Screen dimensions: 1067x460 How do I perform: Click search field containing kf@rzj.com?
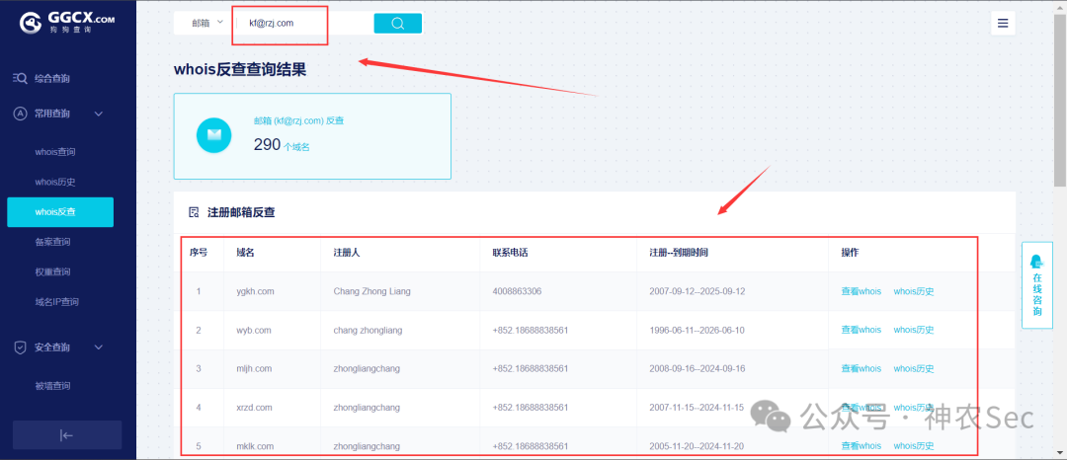click(x=305, y=23)
